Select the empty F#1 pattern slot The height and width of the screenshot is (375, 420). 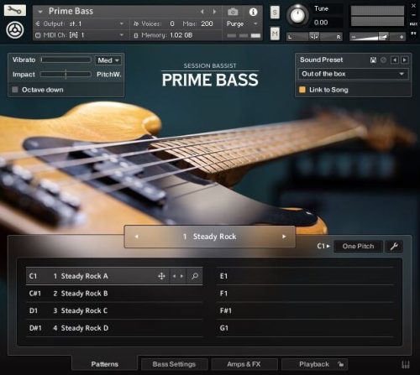point(305,311)
